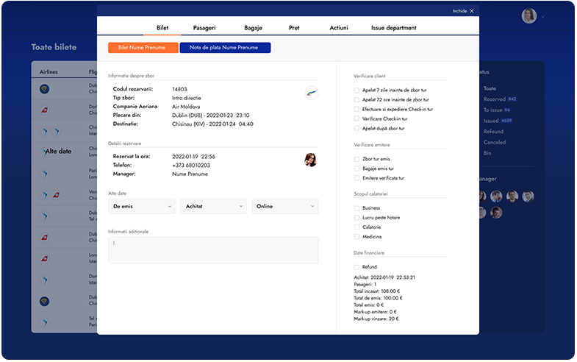Viewport: 577px width, 362px height.
Task: Click the first airline logo in table
Action: (x=44, y=88)
